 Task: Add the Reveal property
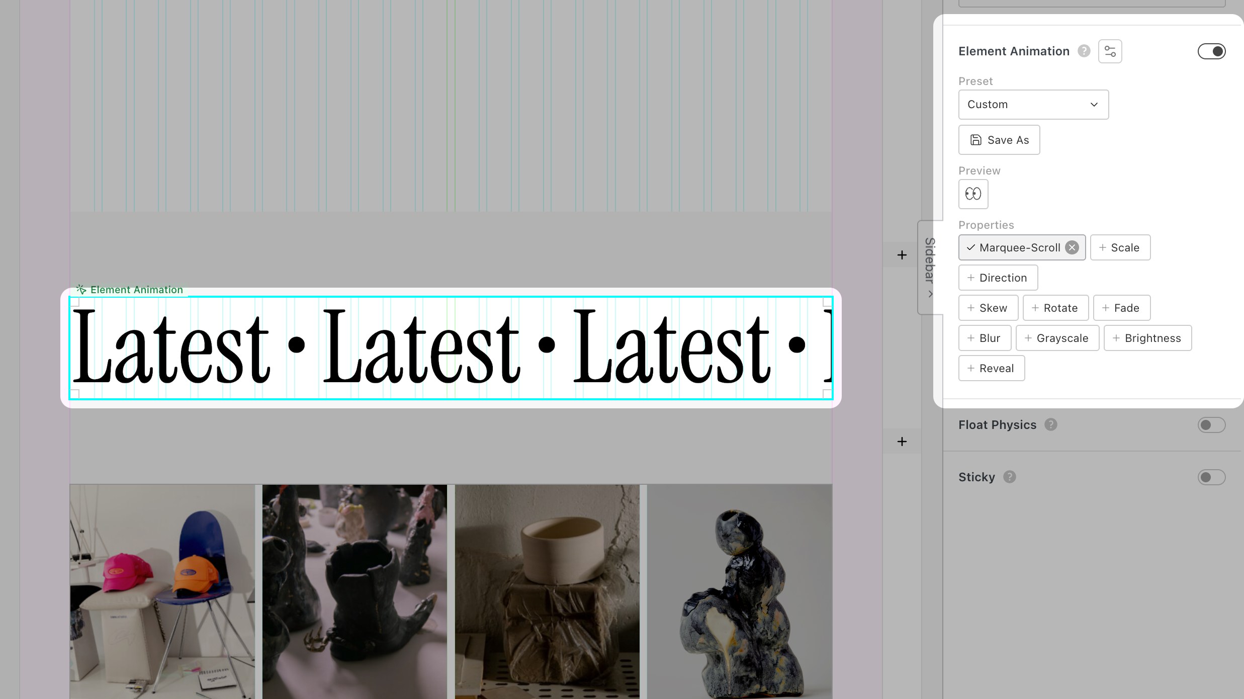click(991, 368)
